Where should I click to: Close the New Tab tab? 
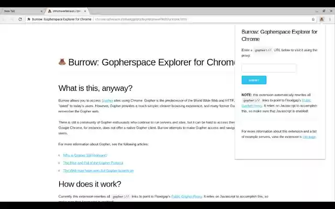click(x=41, y=11)
